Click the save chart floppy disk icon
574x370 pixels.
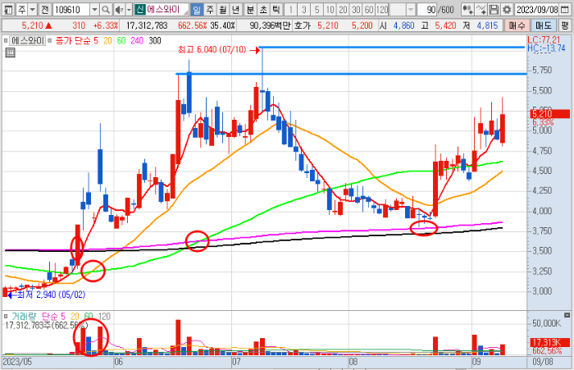click(x=494, y=9)
